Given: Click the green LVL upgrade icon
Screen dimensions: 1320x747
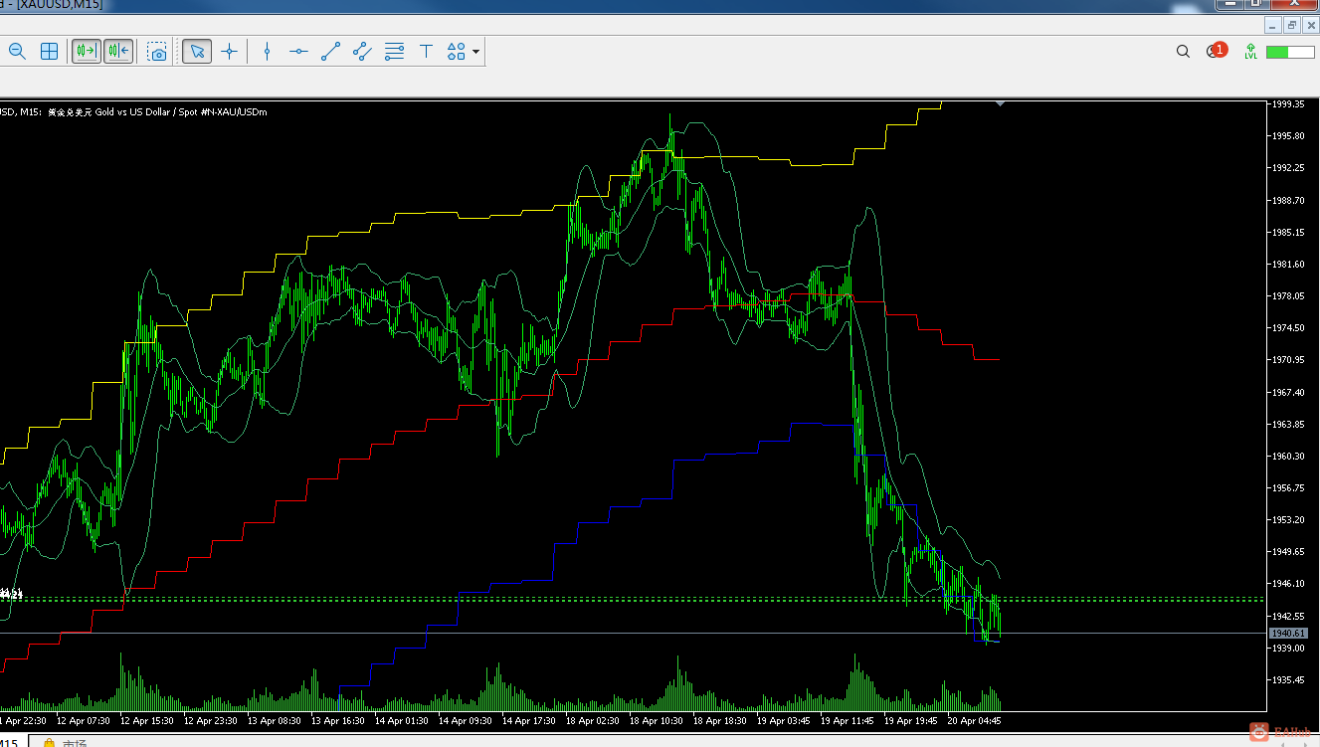Looking at the screenshot, I should [x=1250, y=52].
